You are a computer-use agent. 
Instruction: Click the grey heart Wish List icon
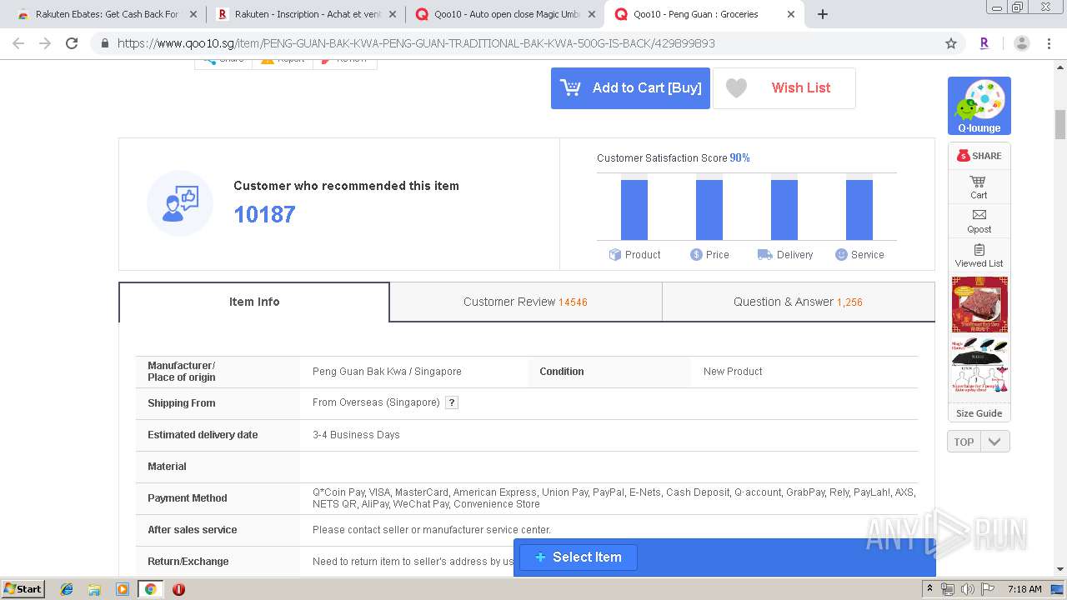736,87
